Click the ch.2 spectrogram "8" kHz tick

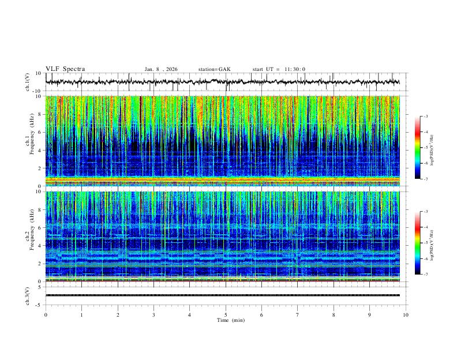click(x=40, y=210)
